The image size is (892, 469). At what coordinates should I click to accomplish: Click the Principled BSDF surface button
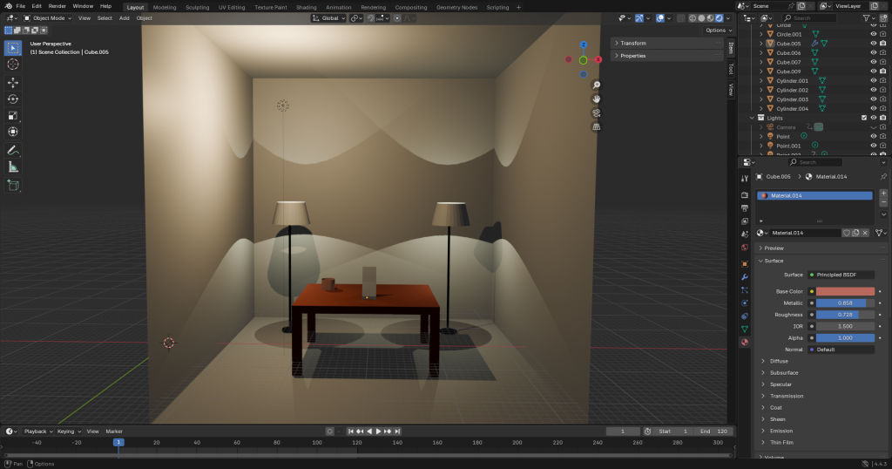click(x=841, y=275)
